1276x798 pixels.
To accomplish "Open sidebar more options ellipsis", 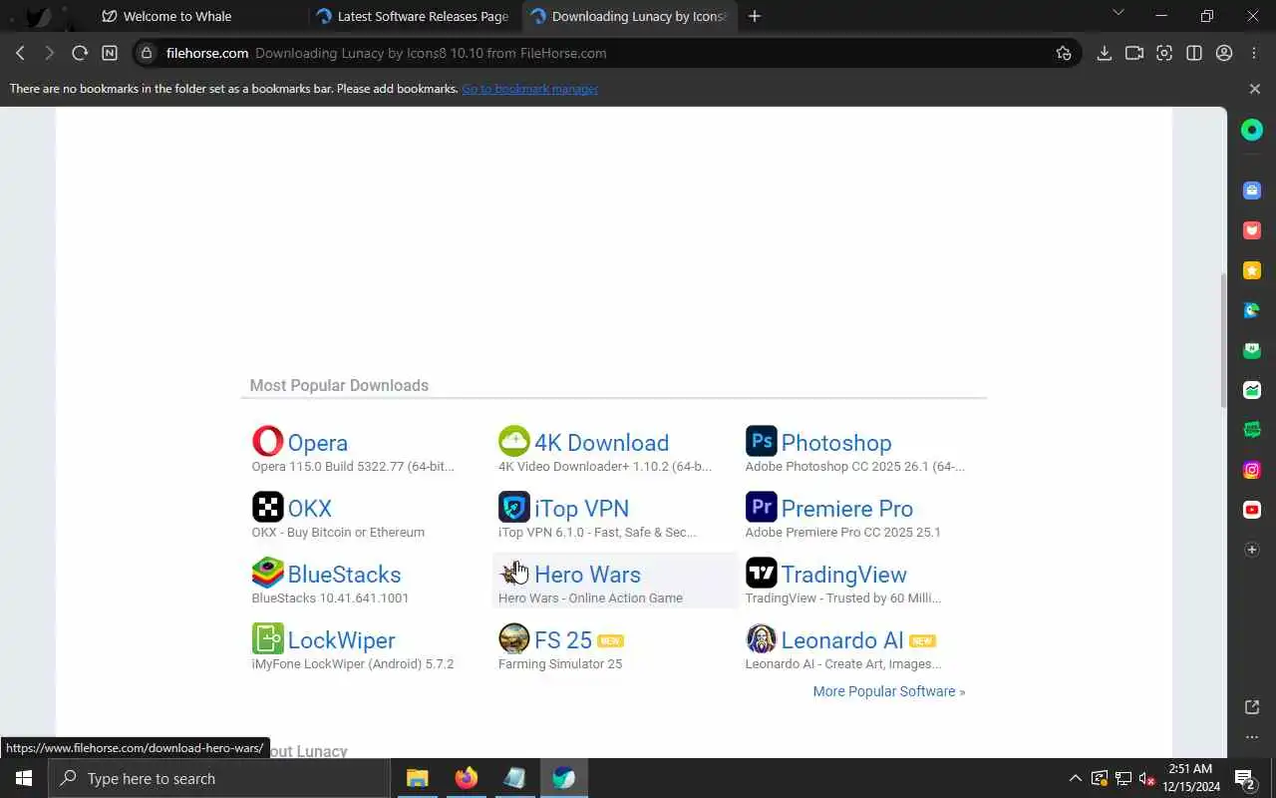I will [x=1252, y=737].
